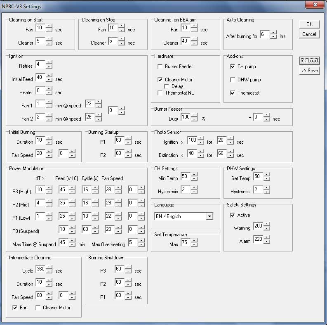327x325 pixels.
Task: Increase Ignition Retries with up arrow
Action: click(49, 62)
